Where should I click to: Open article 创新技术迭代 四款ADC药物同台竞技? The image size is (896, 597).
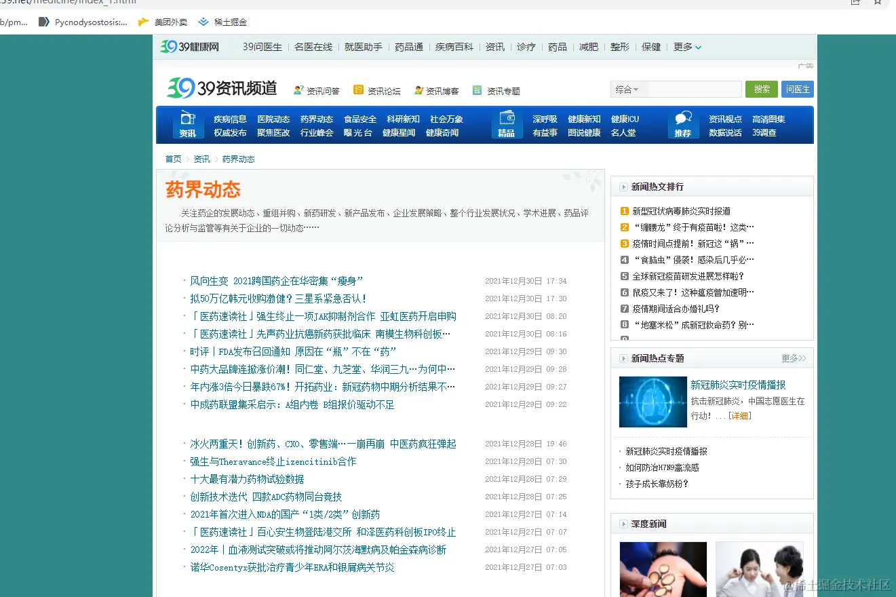[266, 497]
